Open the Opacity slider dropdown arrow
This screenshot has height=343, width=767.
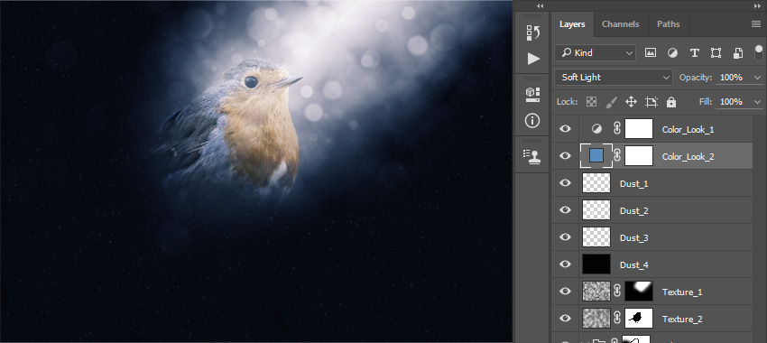758,78
